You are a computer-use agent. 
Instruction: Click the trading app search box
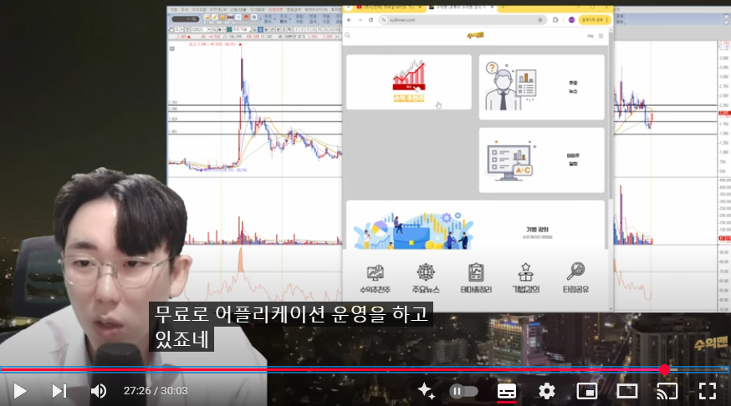(185, 18)
